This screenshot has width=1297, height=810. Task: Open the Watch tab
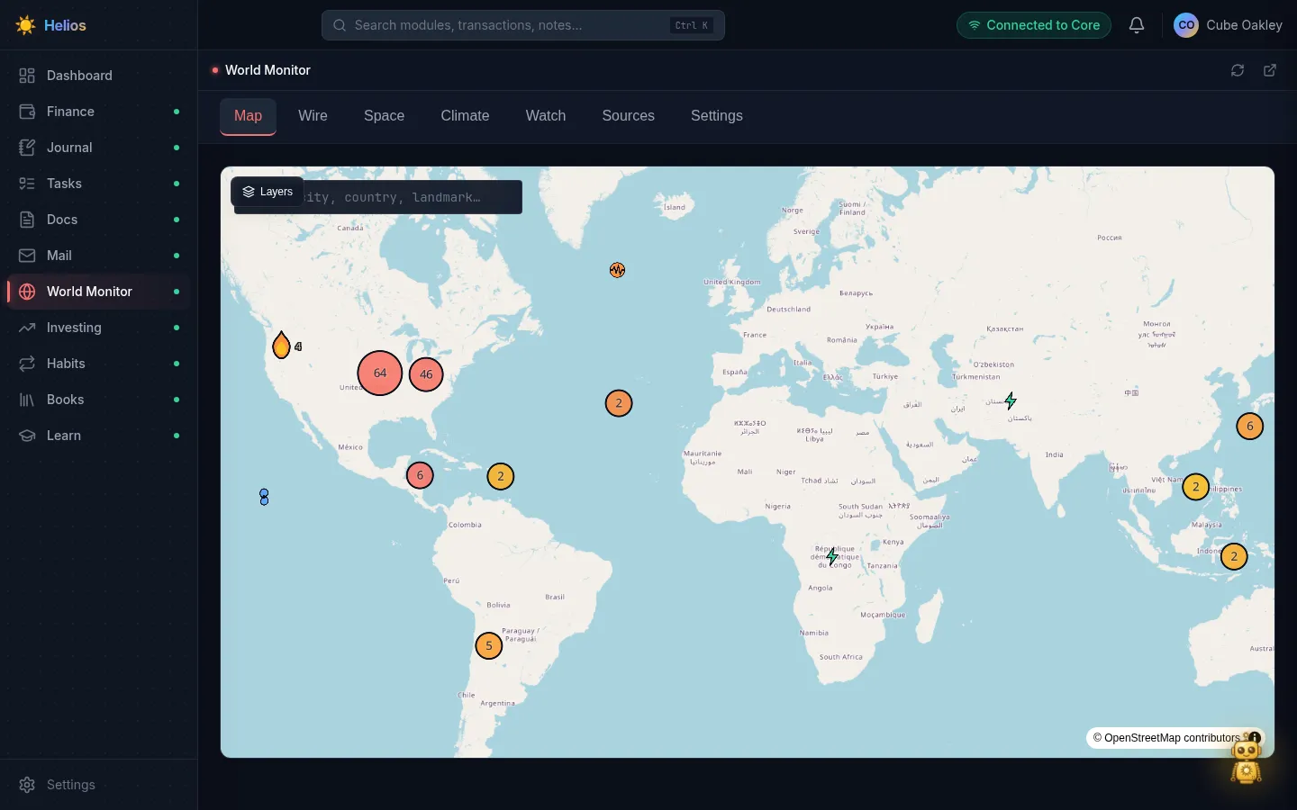546,116
